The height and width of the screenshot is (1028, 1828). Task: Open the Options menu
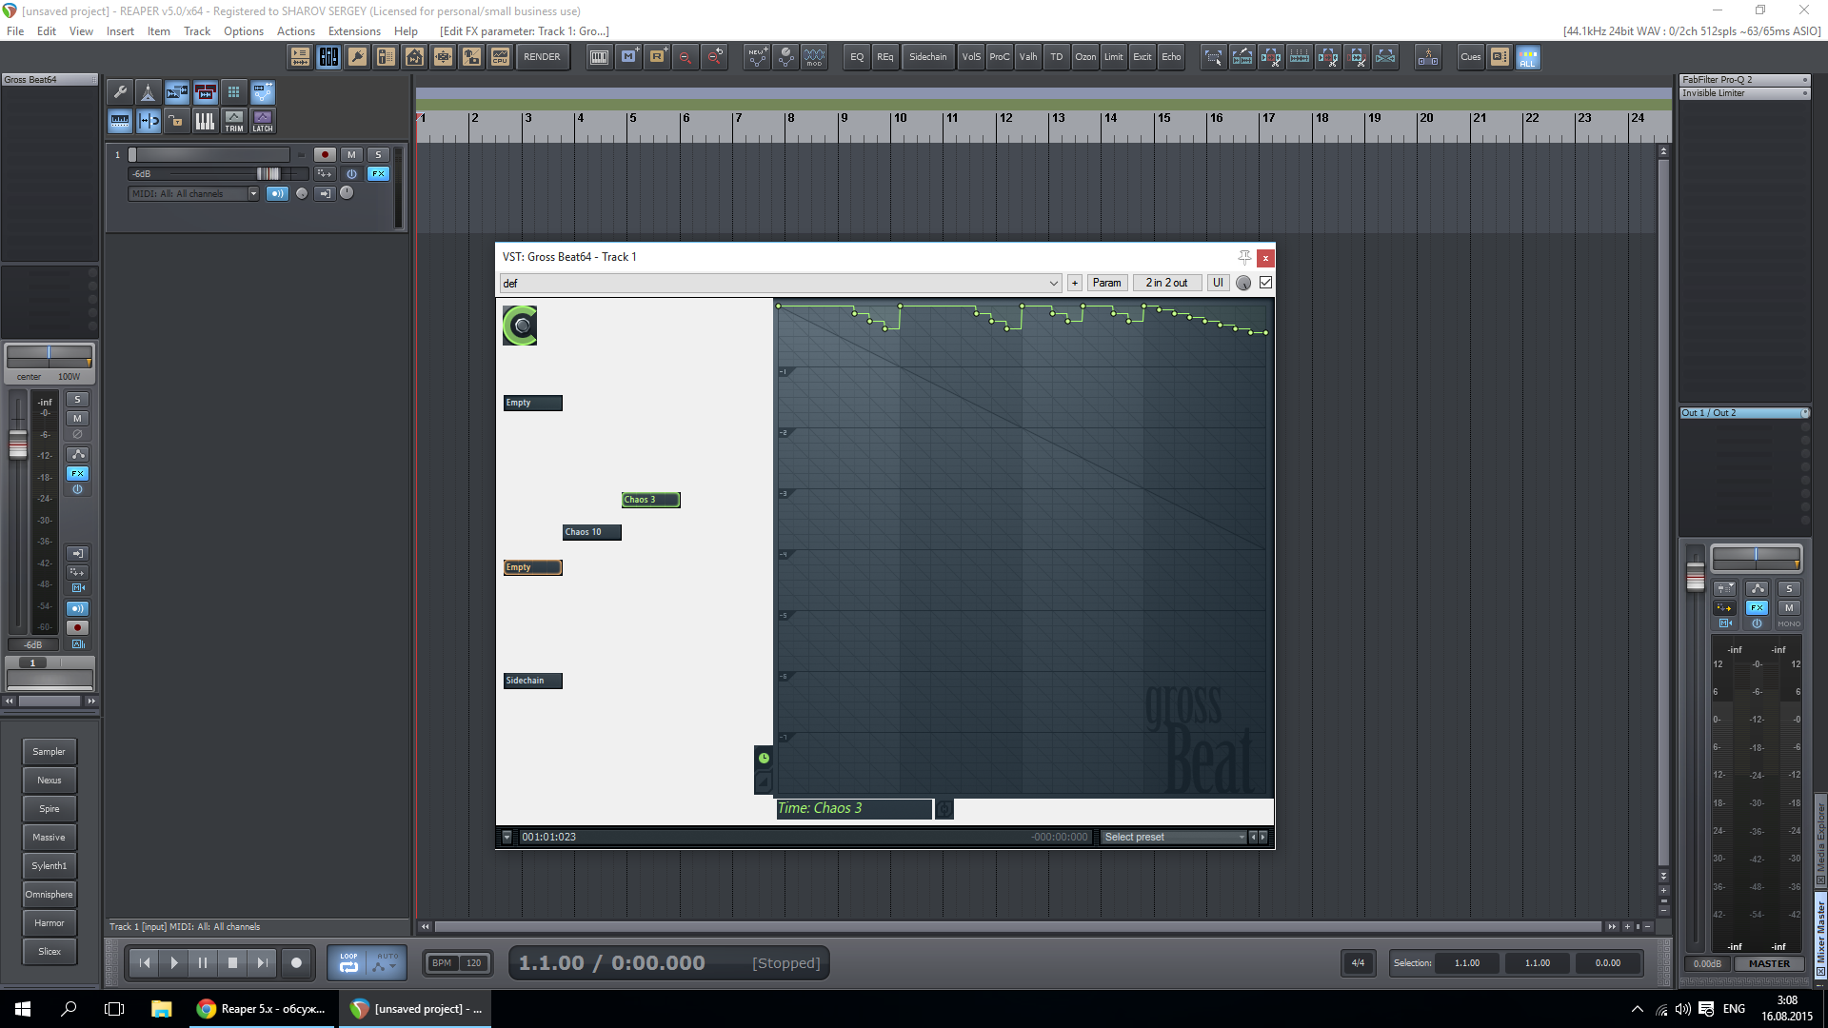(244, 31)
